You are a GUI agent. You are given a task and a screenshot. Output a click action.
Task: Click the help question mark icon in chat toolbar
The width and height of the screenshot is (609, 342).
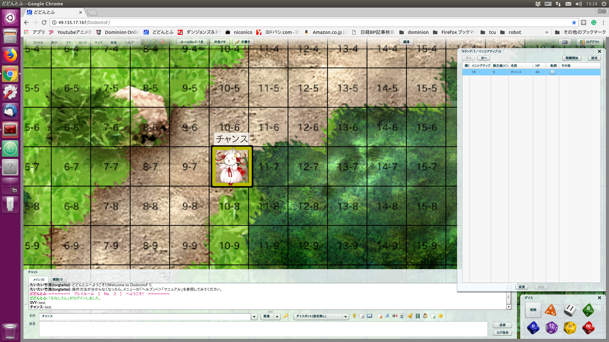point(354,316)
